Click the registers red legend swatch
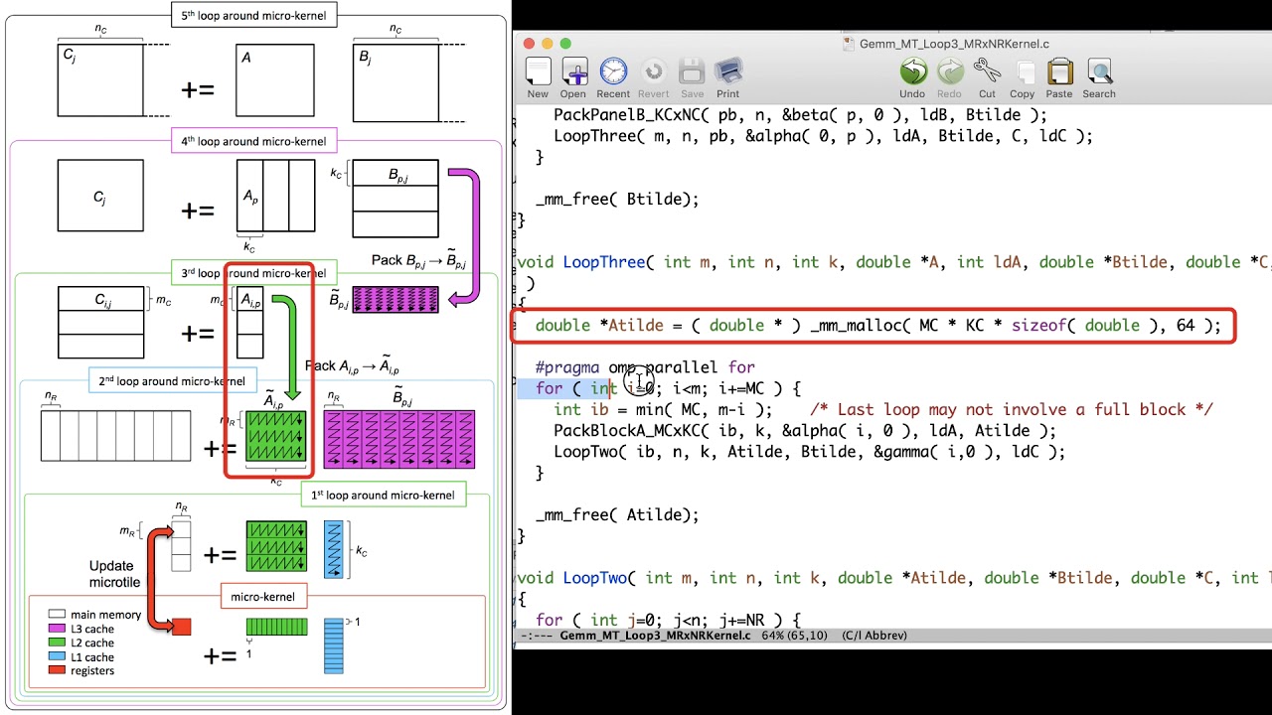This screenshot has height=715, width=1272. (x=56, y=670)
